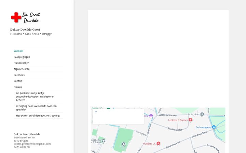Image resolution: width=246 pixels, height=153 pixels.
Task: Click the red cross logo icon
Action: pyautogui.click(x=16, y=17)
